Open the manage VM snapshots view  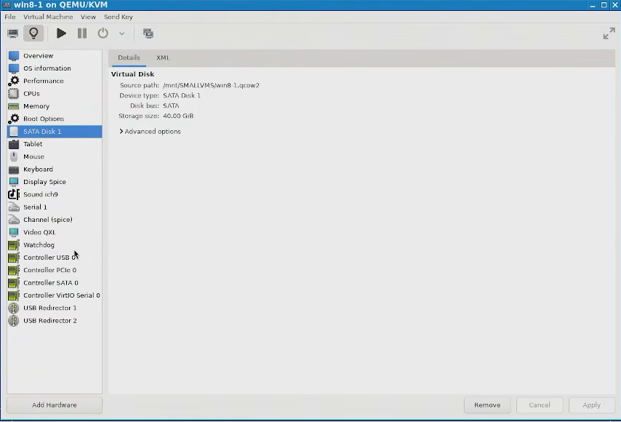(148, 33)
